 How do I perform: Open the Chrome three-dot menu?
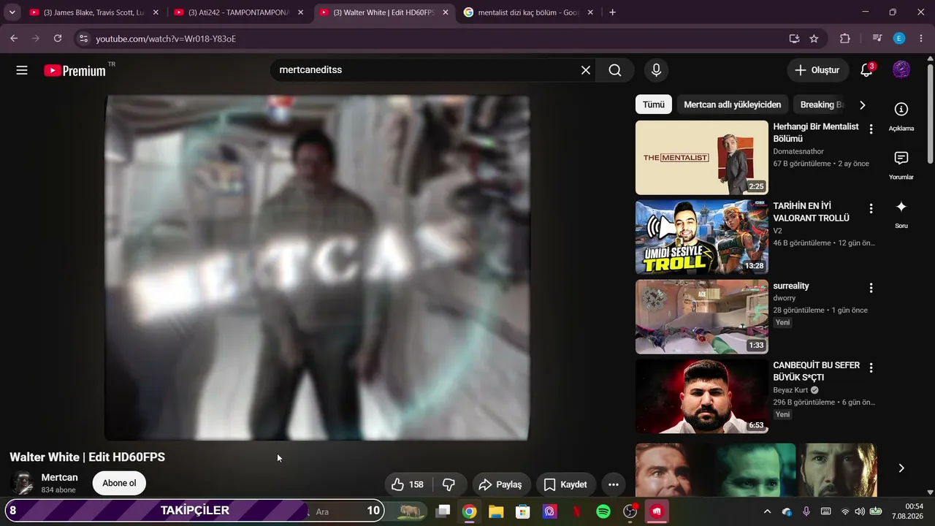pos(921,39)
